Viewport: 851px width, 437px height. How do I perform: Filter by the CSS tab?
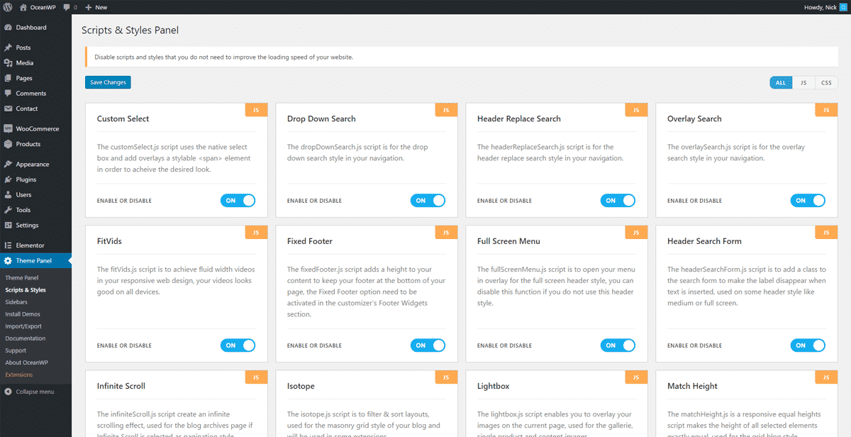pyautogui.click(x=826, y=83)
